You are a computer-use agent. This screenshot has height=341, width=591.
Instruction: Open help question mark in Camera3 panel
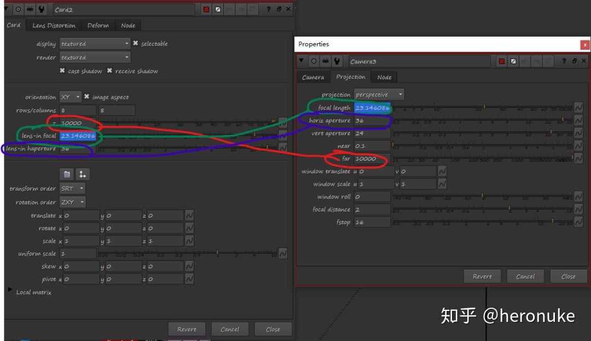(x=564, y=61)
